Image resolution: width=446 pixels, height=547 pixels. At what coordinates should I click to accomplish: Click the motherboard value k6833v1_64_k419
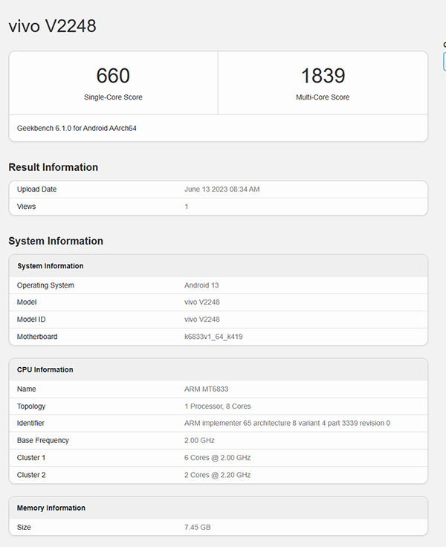point(213,337)
